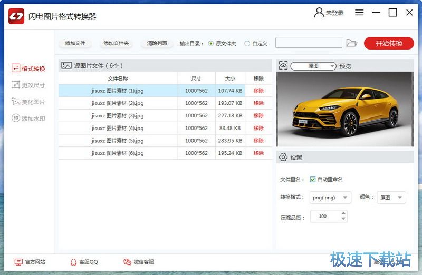Open the 转换格式 png dropdown

click(x=330, y=198)
